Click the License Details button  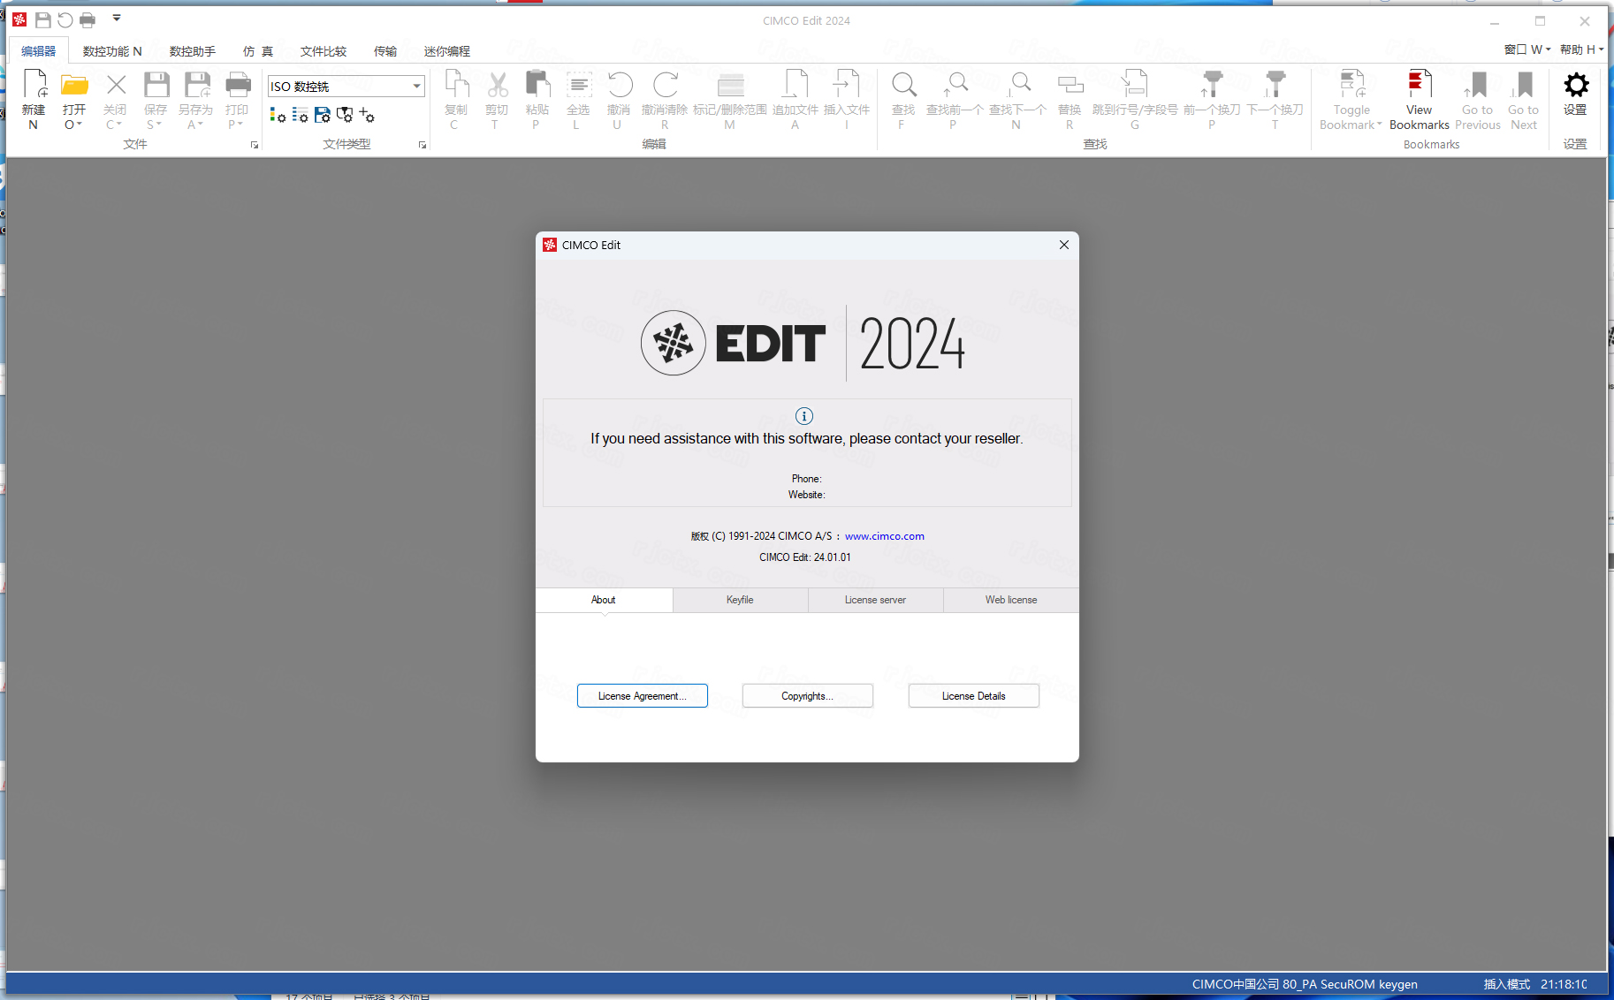[973, 696]
